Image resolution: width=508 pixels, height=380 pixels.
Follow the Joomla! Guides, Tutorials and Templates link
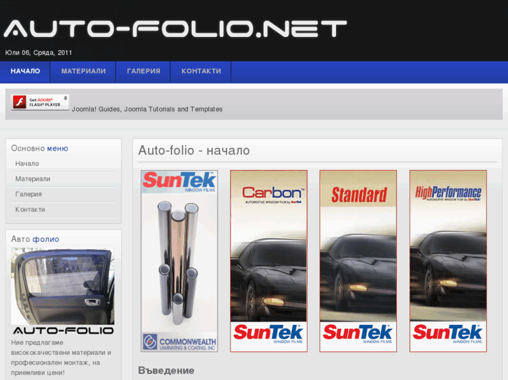(147, 109)
